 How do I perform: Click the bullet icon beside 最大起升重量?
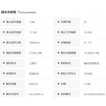pyautogui.click(x=4, y=22)
